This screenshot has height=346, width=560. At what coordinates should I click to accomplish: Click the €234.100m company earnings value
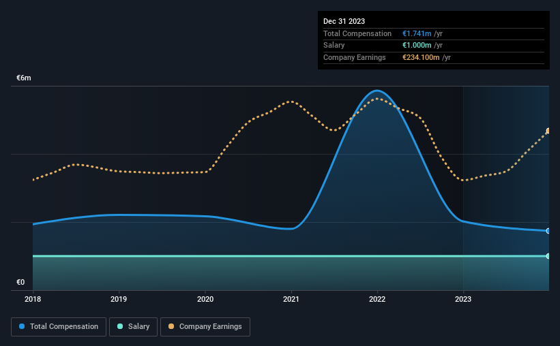point(421,57)
